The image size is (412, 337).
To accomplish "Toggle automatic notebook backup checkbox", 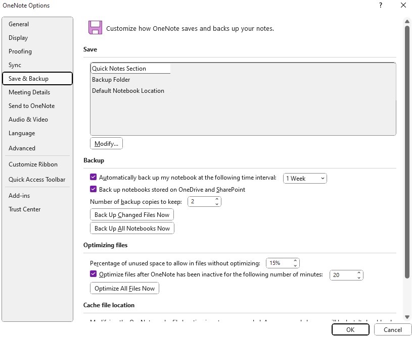I will point(94,177).
